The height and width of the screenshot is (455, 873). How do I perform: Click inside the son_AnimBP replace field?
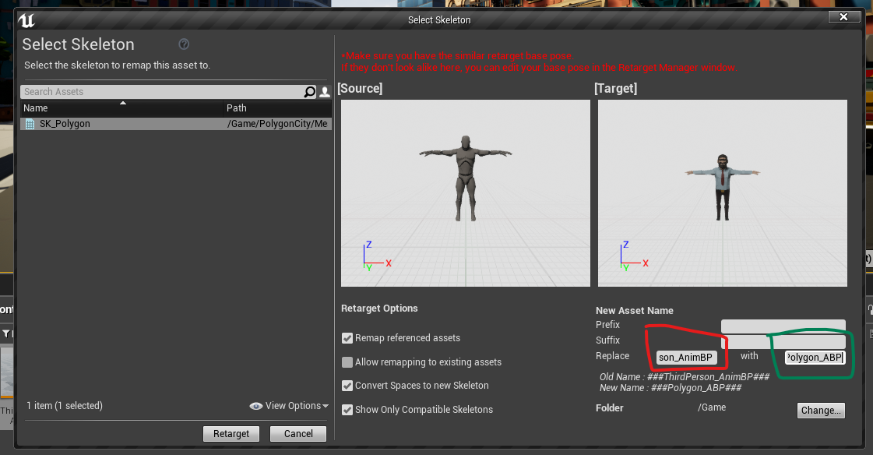pos(686,356)
